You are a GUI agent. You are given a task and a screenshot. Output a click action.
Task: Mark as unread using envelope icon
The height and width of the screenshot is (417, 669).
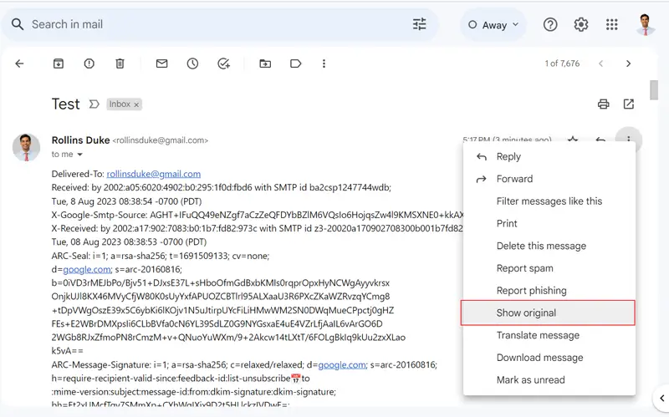coord(161,64)
